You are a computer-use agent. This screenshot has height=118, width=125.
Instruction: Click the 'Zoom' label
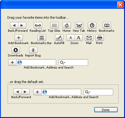74,43
